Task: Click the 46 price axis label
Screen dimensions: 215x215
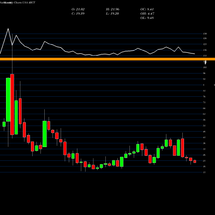Action: [204, 132]
